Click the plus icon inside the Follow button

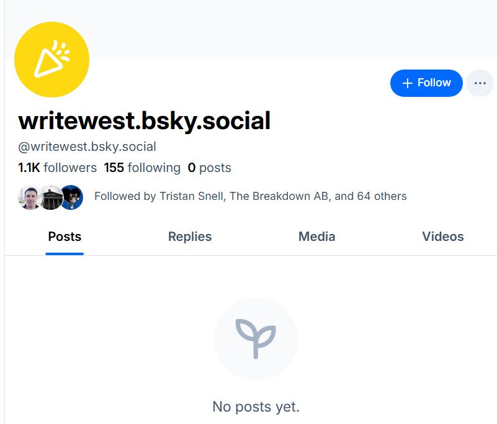tap(408, 83)
